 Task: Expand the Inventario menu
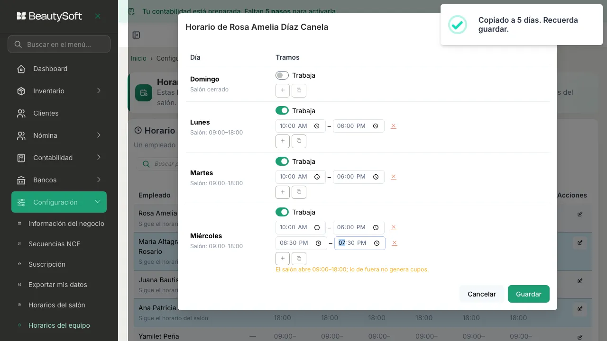coord(59,91)
